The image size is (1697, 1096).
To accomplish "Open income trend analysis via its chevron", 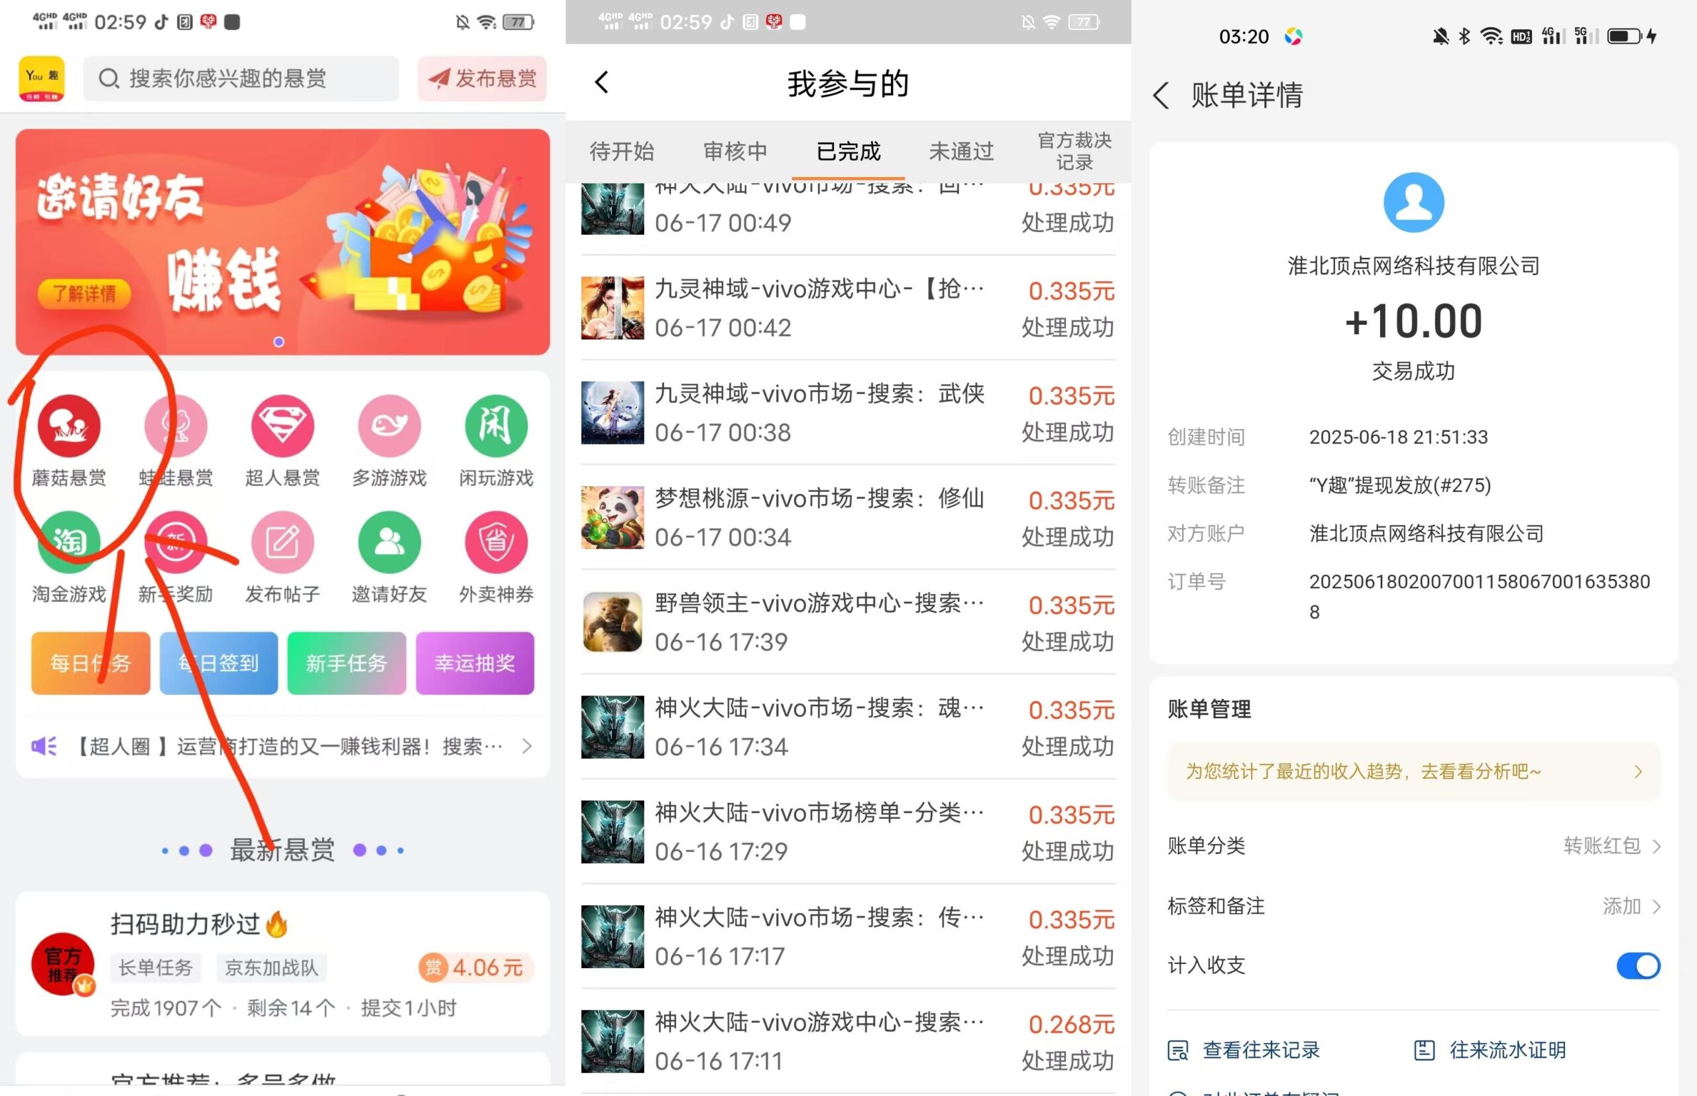I will point(1639,772).
